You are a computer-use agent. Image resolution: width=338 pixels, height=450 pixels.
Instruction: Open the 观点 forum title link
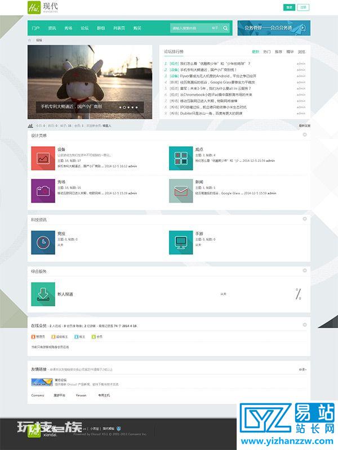pos(199,150)
